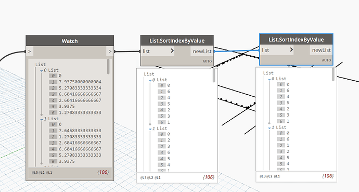
Task: Click the Watch node scrollbar thumb
Action: [x=108, y=67]
